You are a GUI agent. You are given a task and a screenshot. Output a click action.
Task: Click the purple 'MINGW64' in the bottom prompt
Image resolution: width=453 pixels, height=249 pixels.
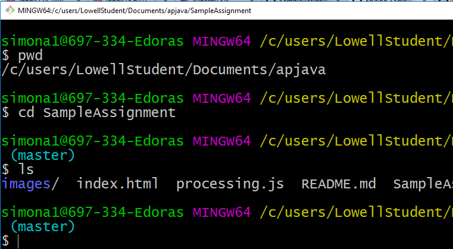221,212
